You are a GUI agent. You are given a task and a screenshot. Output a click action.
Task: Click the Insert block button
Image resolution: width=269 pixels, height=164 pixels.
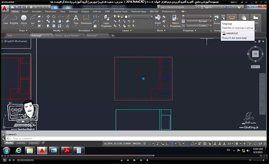tap(158, 19)
